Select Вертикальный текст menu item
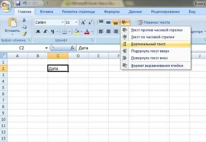Image resolution: width=206 pixels, height=142 pixels. (155, 44)
